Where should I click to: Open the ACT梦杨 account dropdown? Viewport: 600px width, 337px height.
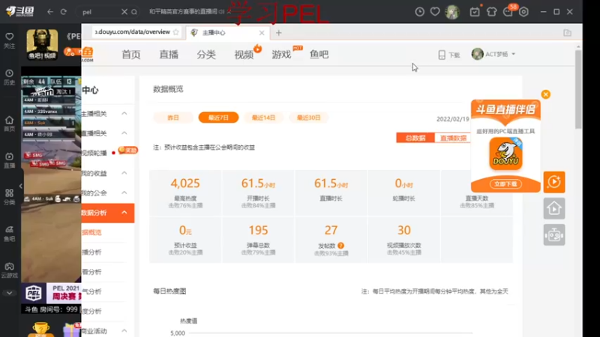tap(493, 54)
